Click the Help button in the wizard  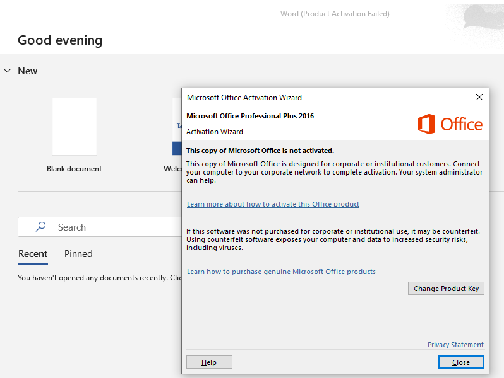tap(209, 362)
